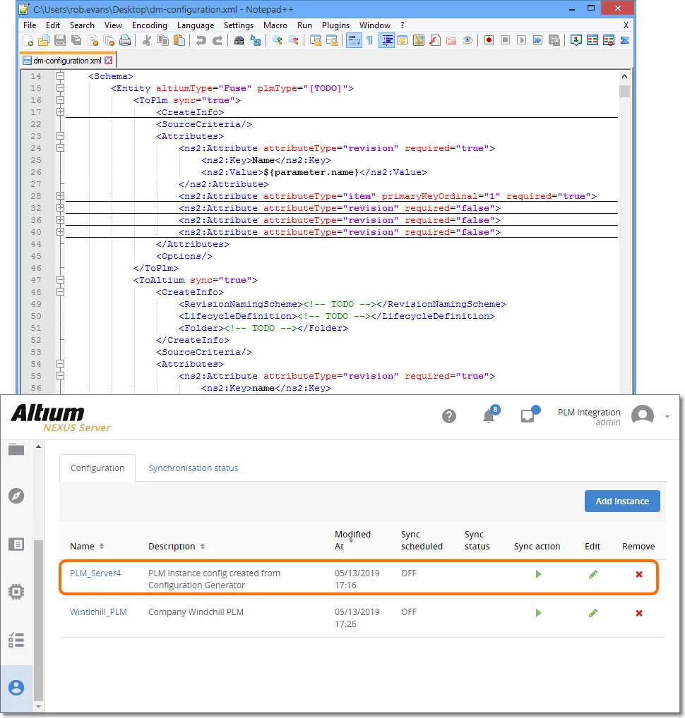
Task: Click the Add Instance button
Action: coord(622,501)
